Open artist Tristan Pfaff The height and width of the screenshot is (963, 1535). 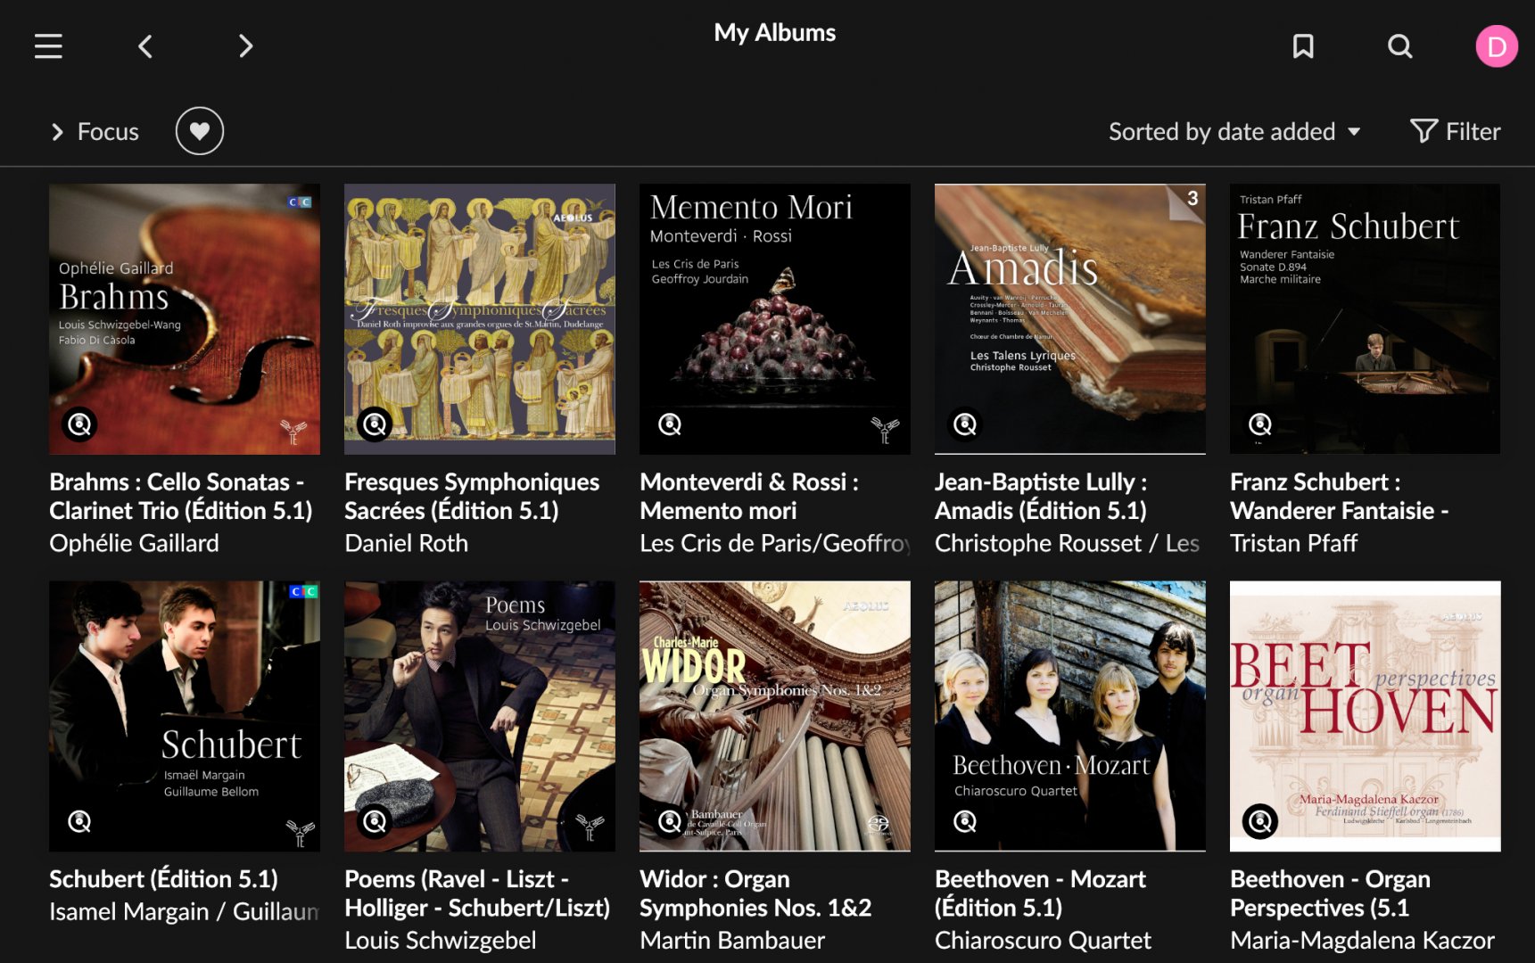pyautogui.click(x=1293, y=543)
